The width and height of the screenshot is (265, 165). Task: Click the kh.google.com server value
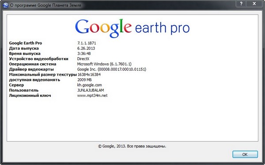click(x=89, y=85)
